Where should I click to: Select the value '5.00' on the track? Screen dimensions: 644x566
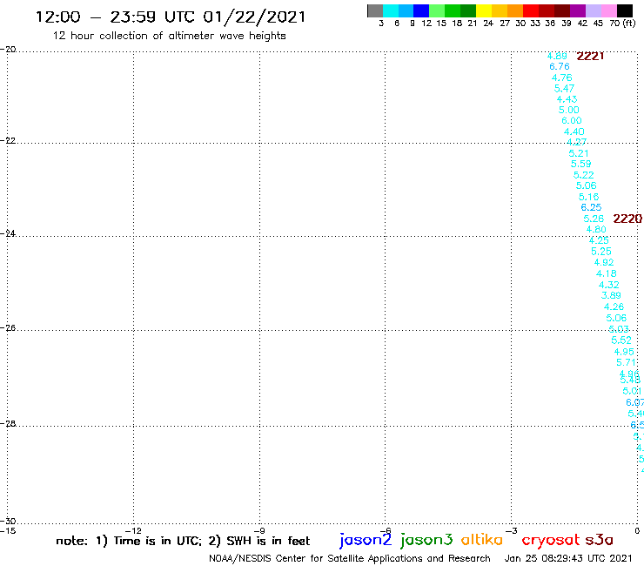point(569,110)
